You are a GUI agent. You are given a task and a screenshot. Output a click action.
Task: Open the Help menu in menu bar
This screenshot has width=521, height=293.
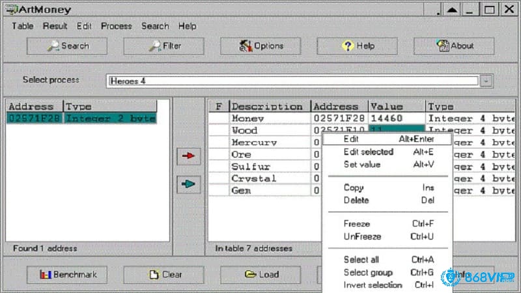[x=187, y=26]
